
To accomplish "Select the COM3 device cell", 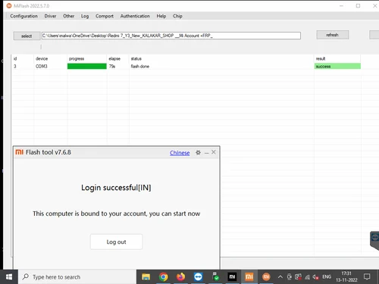I will 42,66.
